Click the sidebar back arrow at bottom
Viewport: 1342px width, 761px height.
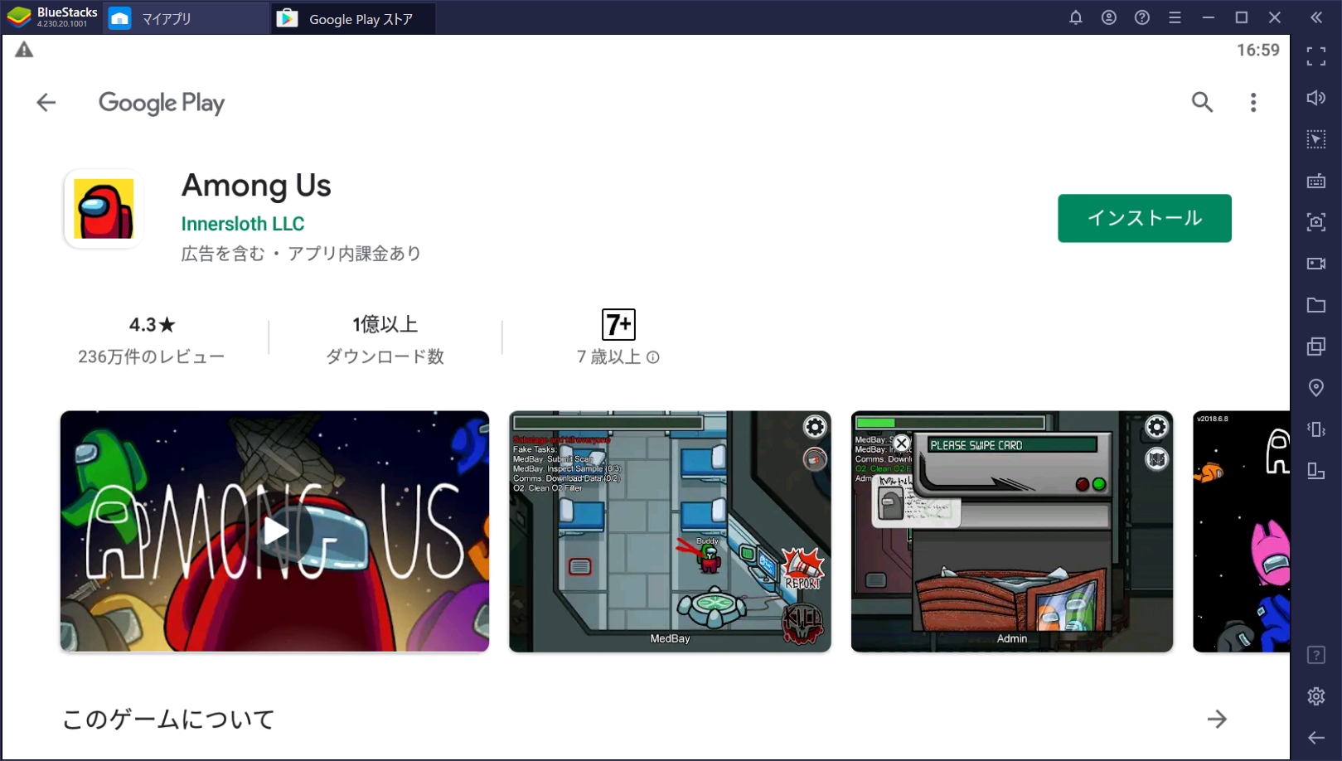point(1316,738)
